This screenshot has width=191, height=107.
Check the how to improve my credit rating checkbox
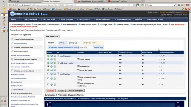click(x=48, y=84)
